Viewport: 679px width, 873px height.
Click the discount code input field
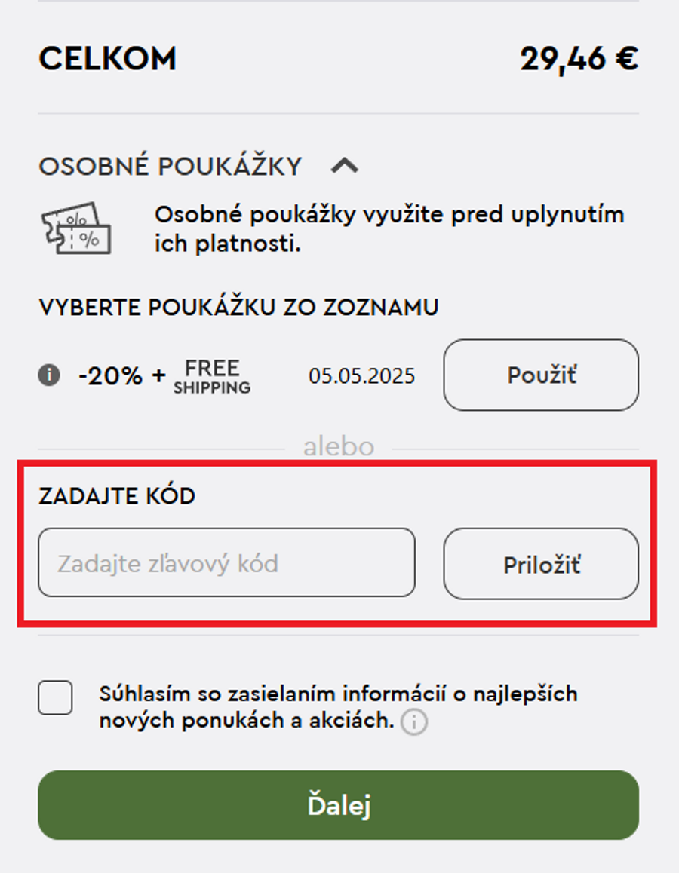(x=226, y=563)
